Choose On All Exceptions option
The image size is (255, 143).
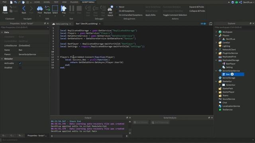coord(127,11)
